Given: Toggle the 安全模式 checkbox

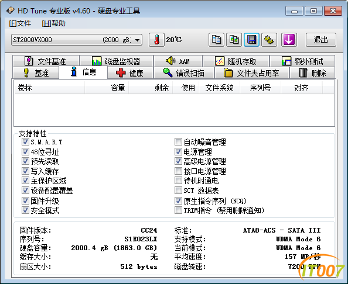Looking at the screenshot, I should click(x=25, y=210).
